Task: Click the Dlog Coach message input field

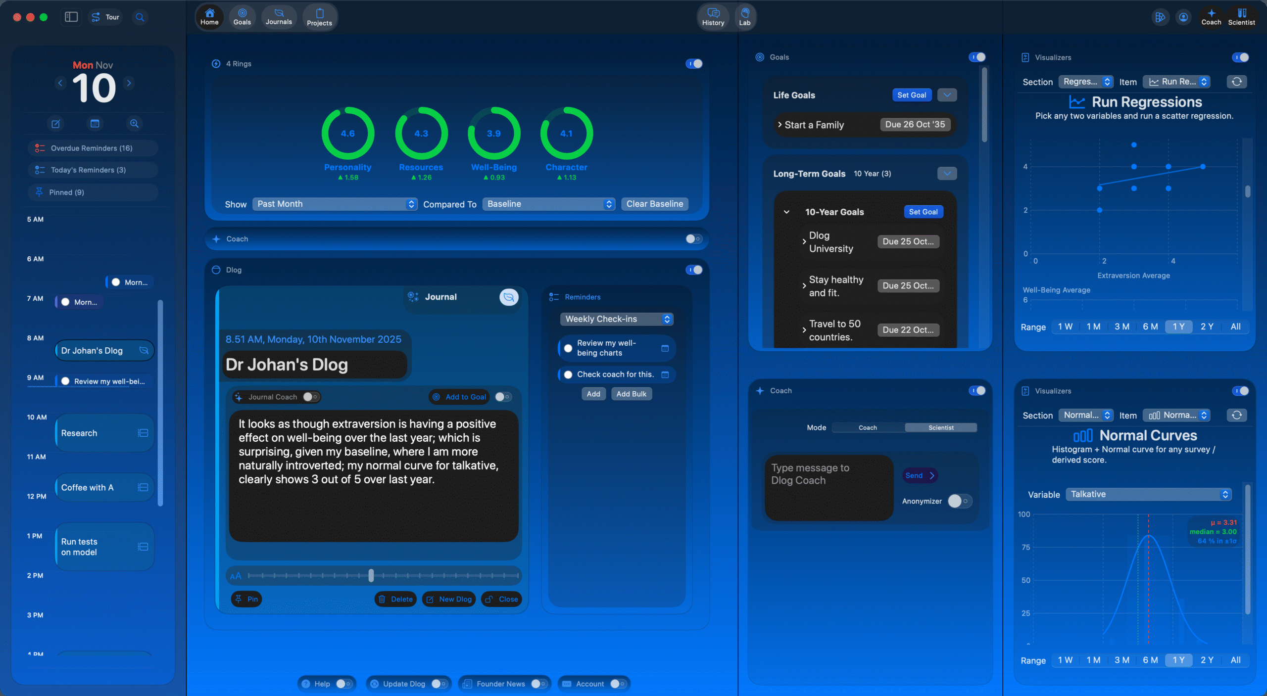Action: point(828,487)
